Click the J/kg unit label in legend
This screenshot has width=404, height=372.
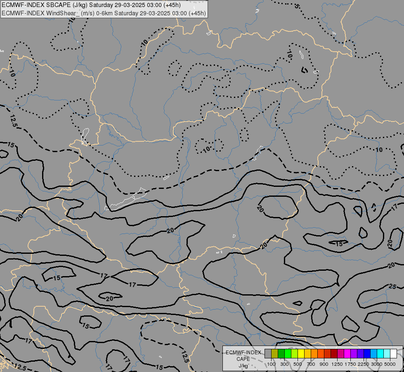[x=243, y=366]
